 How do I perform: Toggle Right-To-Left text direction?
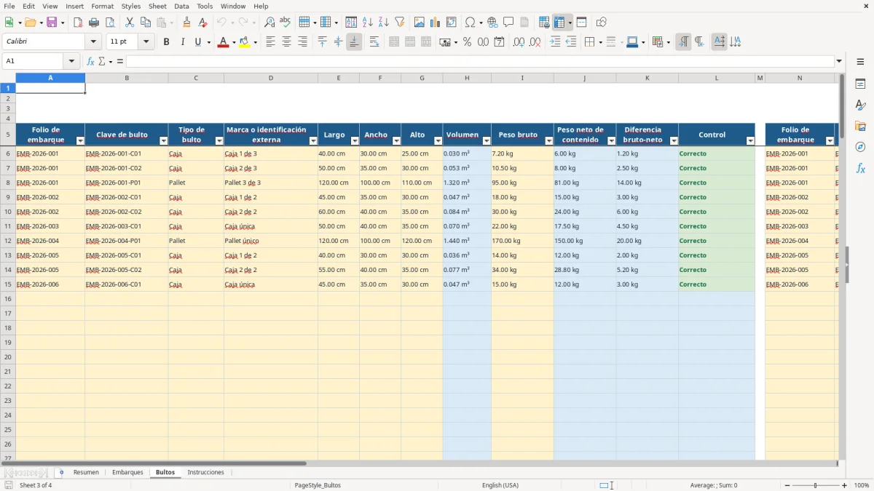coord(699,42)
